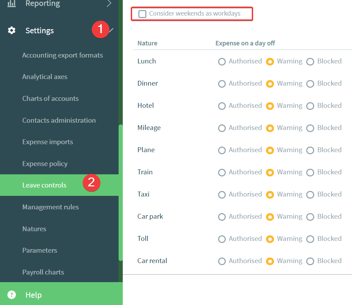Click the Mileage nature label

tap(149, 128)
